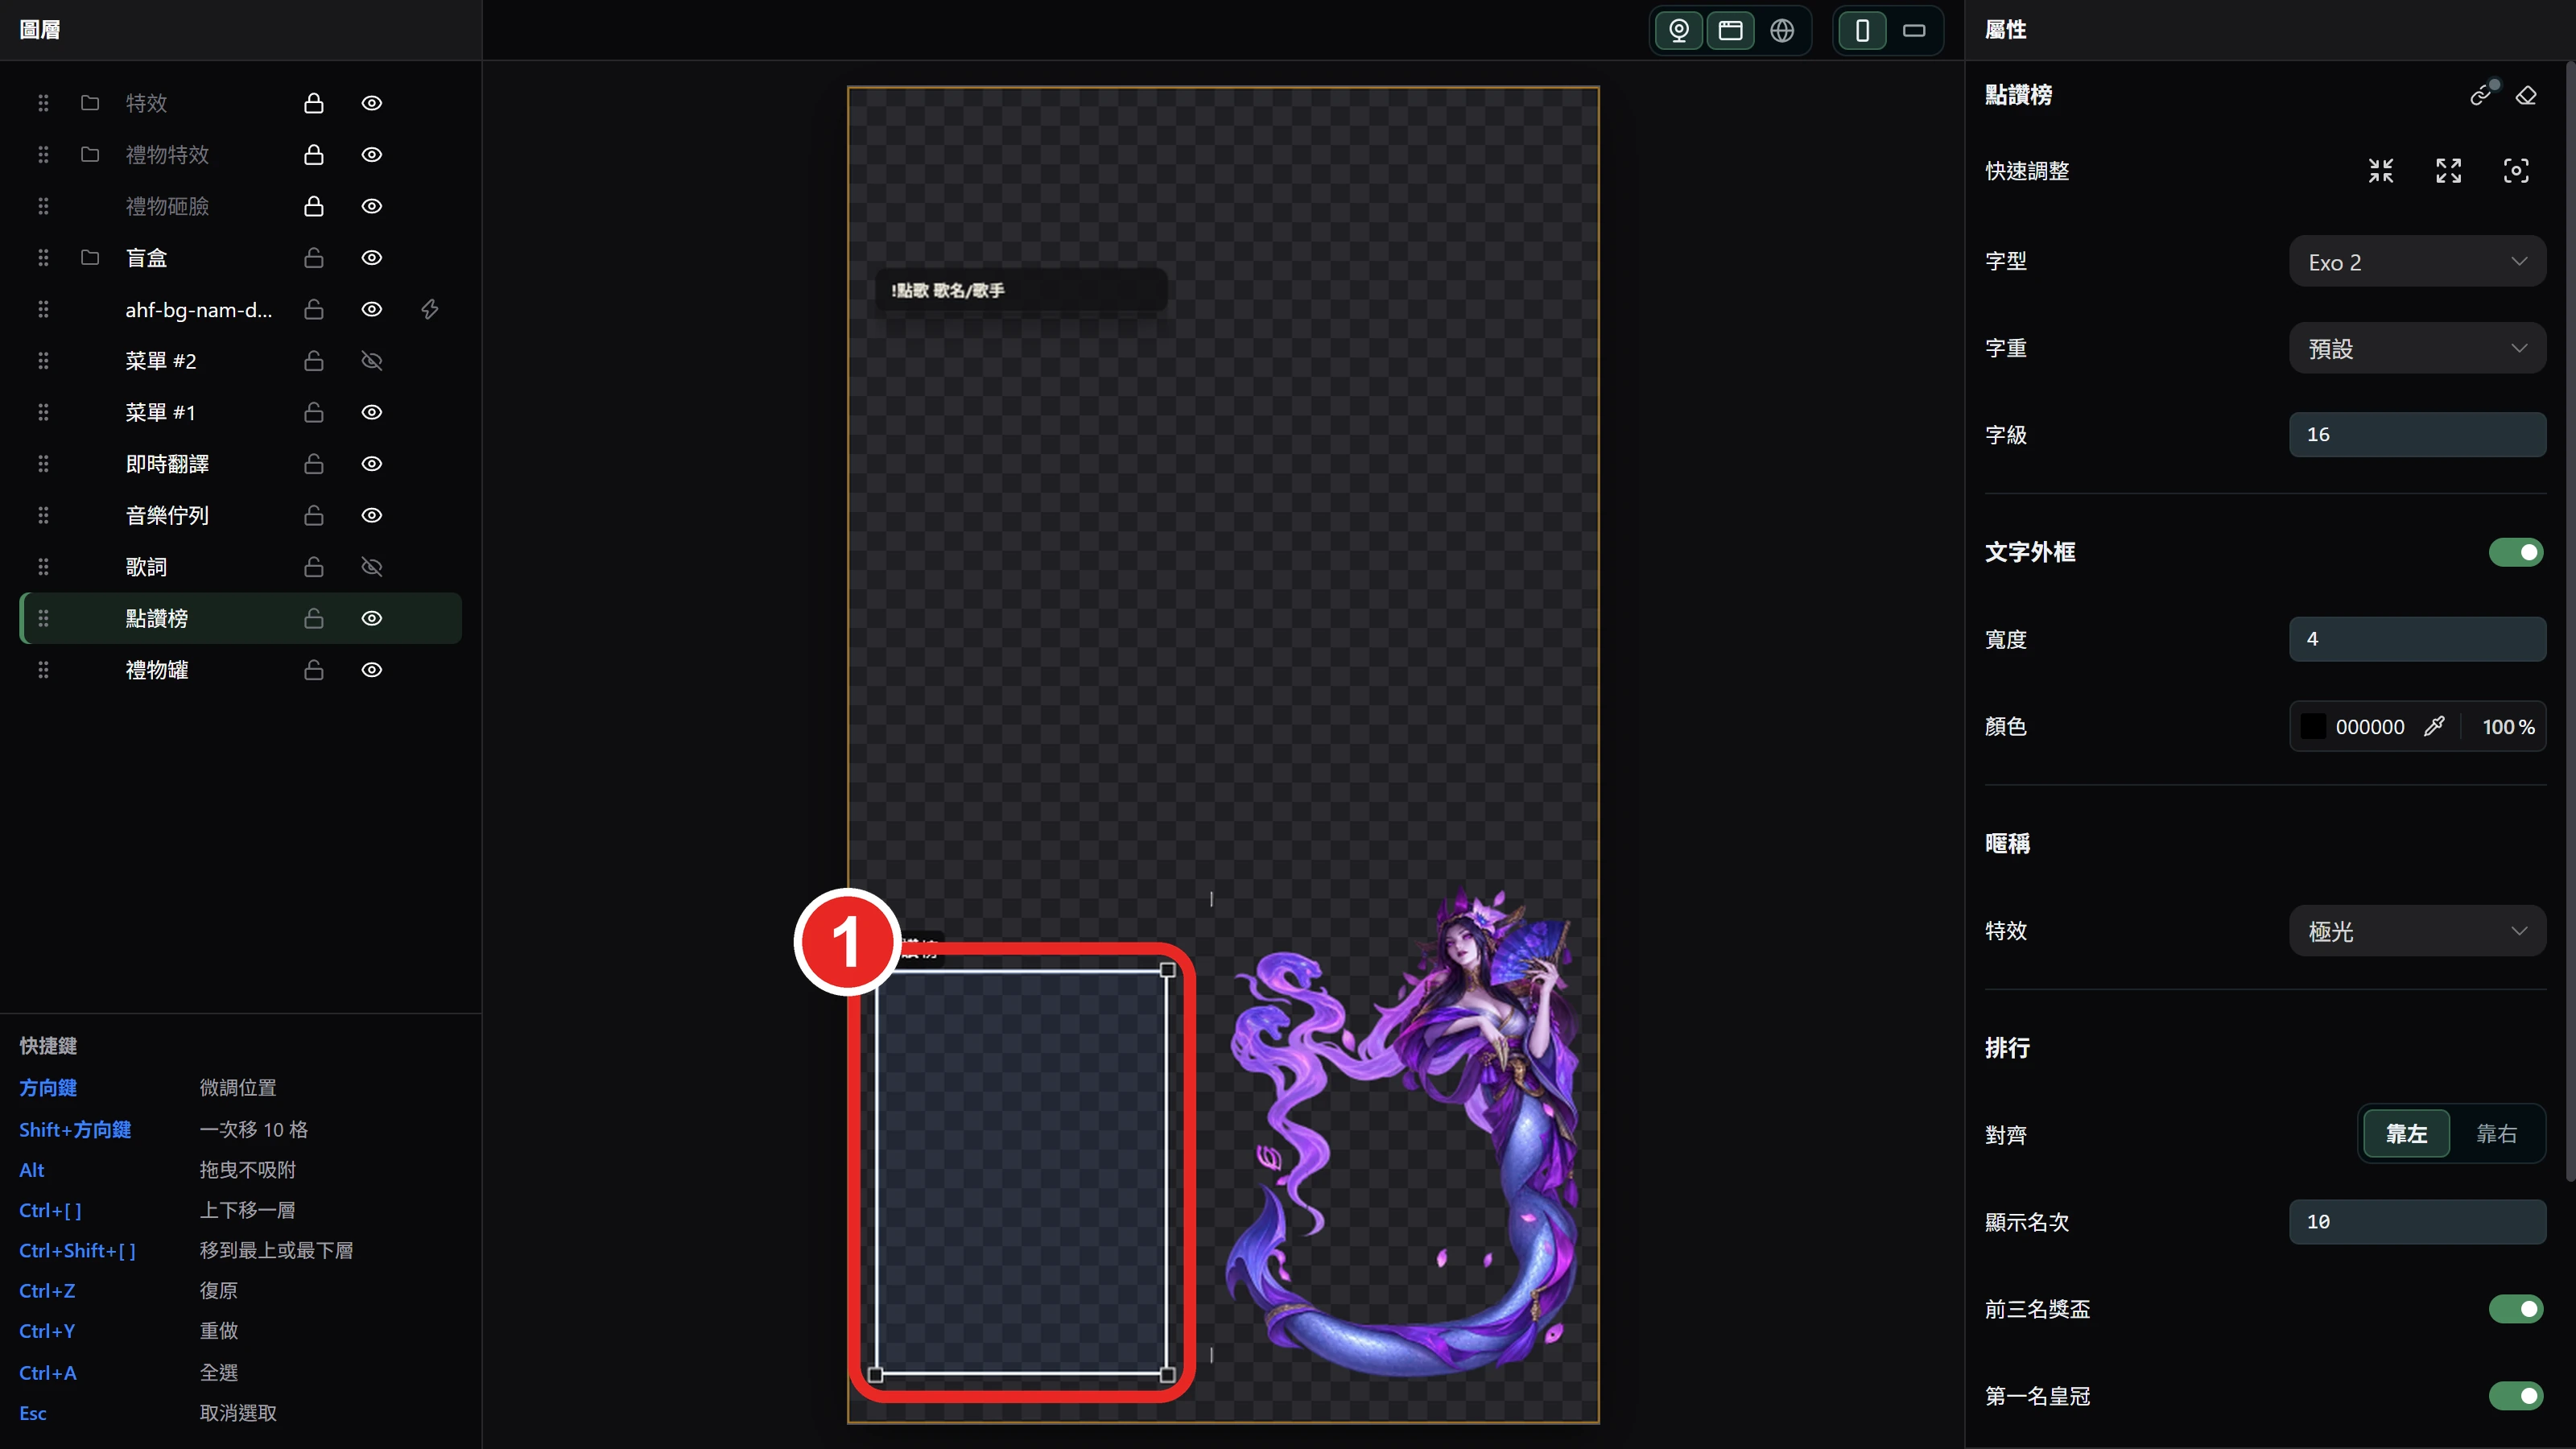Click the link icon beside 點讚榜 title
This screenshot has height=1449, width=2576.
(x=2482, y=94)
